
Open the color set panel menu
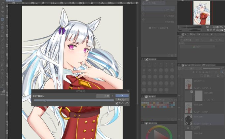tap(143, 96)
